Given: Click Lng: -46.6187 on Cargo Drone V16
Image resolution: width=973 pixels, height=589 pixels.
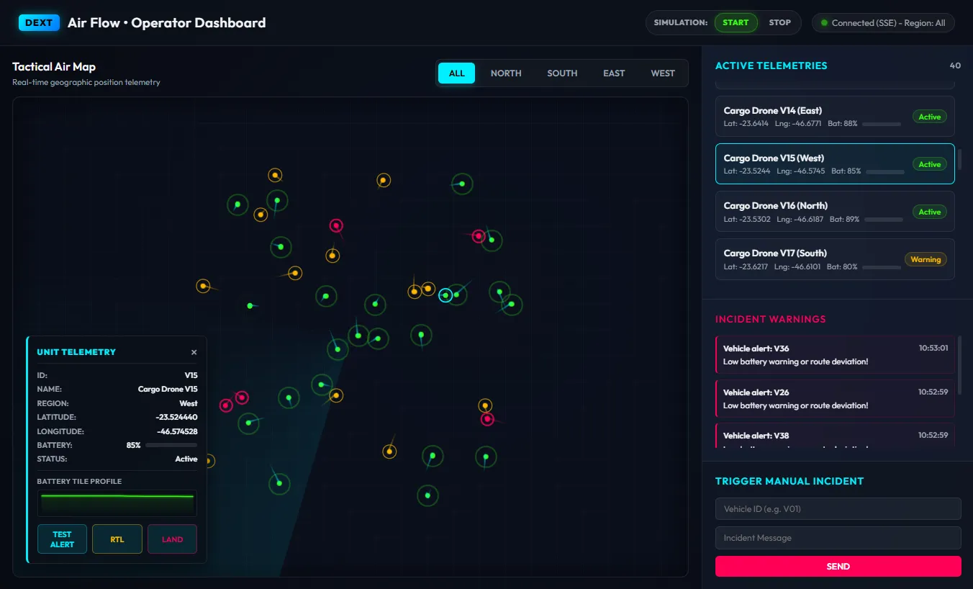Looking at the screenshot, I should (800, 219).
